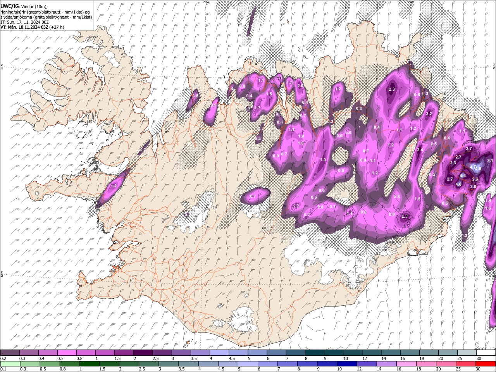The height and width of the screenshot is (372, 496).
Task: Click the 'IT: Sun. 17. 11. 2024 00Z' line
Action: pyautogui.click(x=24, y=22)
